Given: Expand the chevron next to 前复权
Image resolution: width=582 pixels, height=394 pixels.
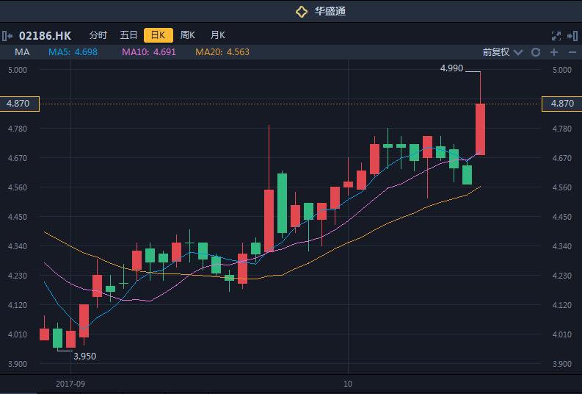Looking at the screenshot, I should (518, 52).
